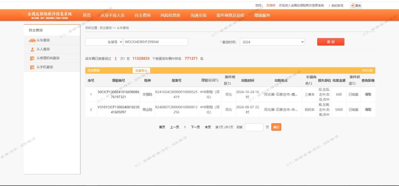
Task: Click the 2024-10-24 accident time cell
Action: (x=247, y=94)
